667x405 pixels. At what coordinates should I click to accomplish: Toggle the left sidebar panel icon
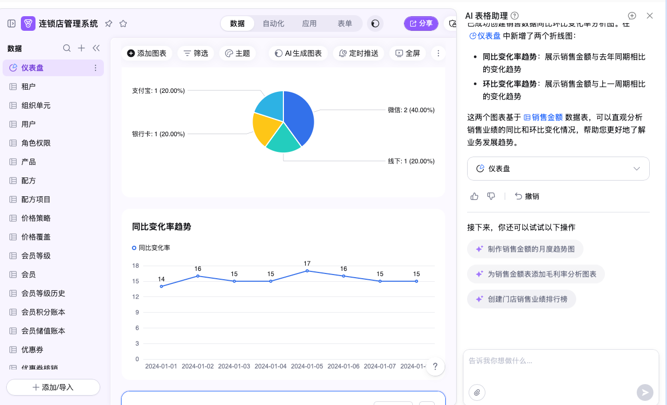point(11,23)
